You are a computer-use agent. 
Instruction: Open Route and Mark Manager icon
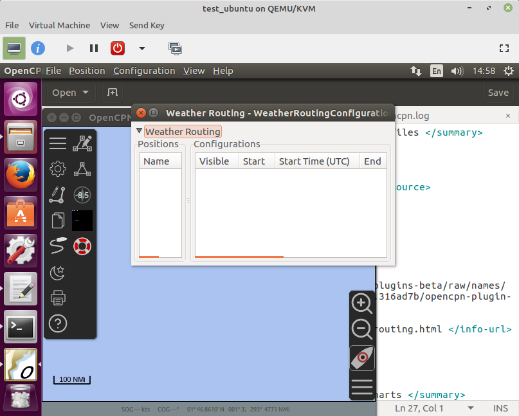click(x=82, y=169)
